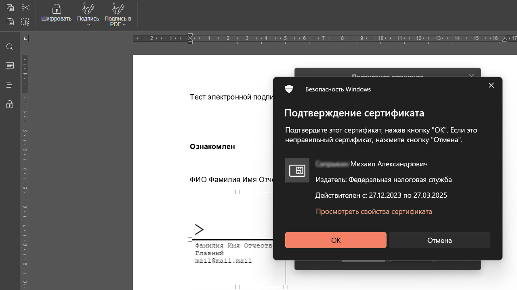The width and height of the screenshot is (517, 290).
Task: Open the Headings navigation sidebar icon
Action: click(x=10, y=85)
